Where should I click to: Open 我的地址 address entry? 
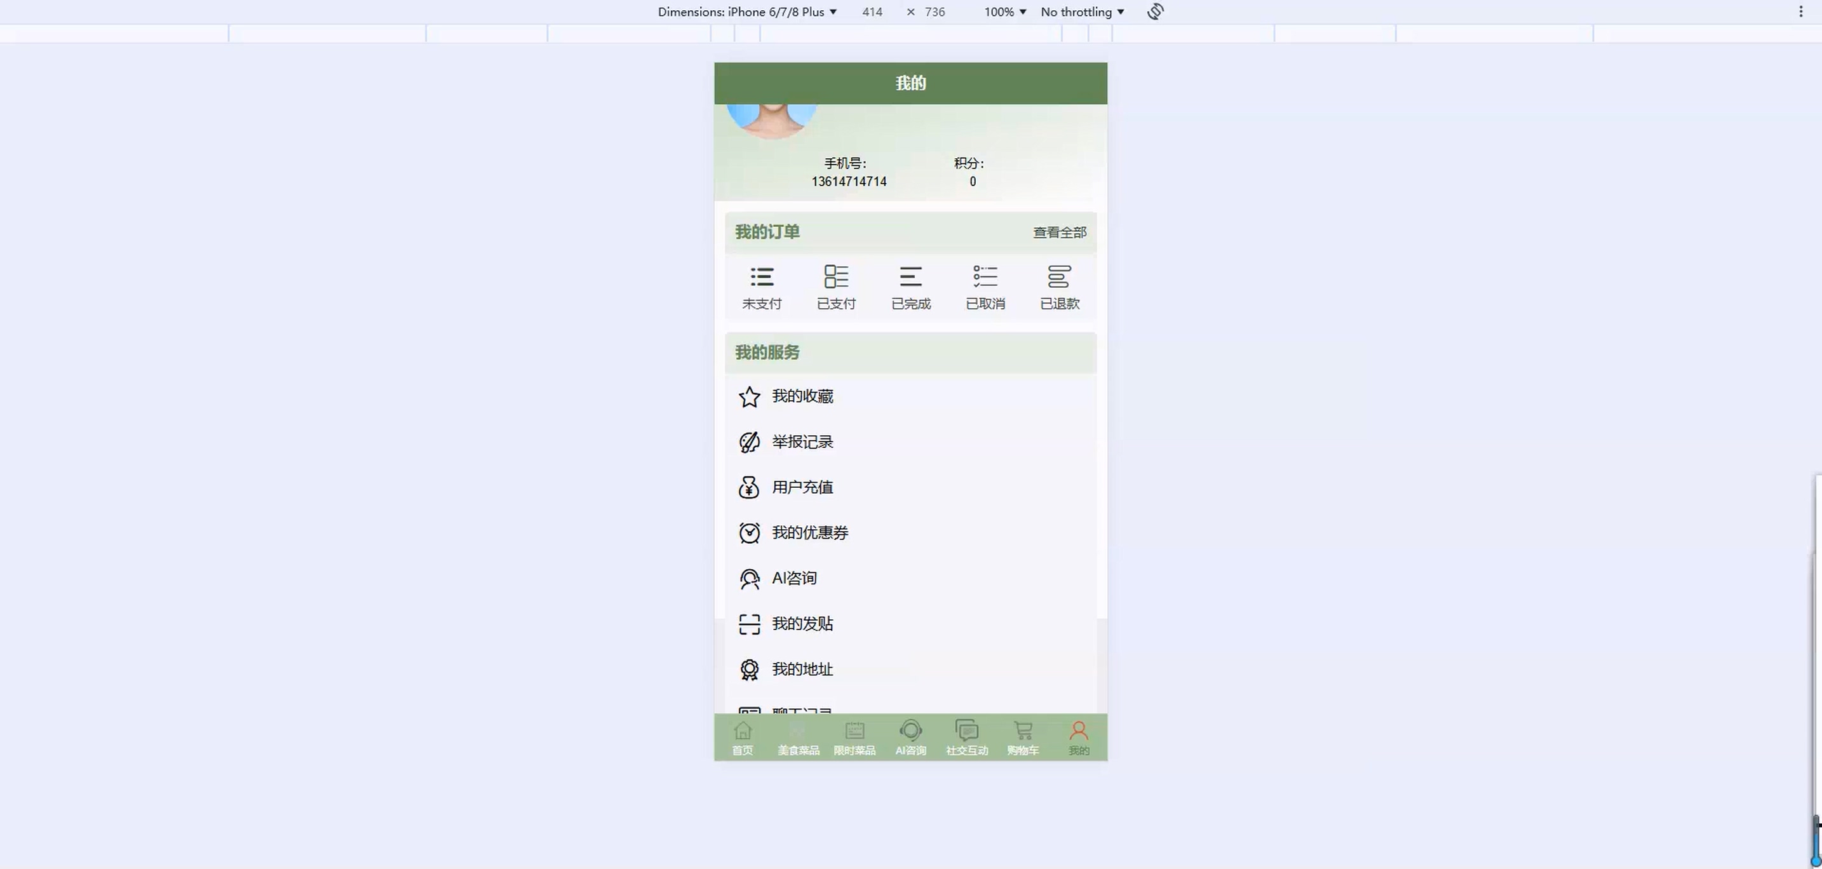click(x=802, y=670)
